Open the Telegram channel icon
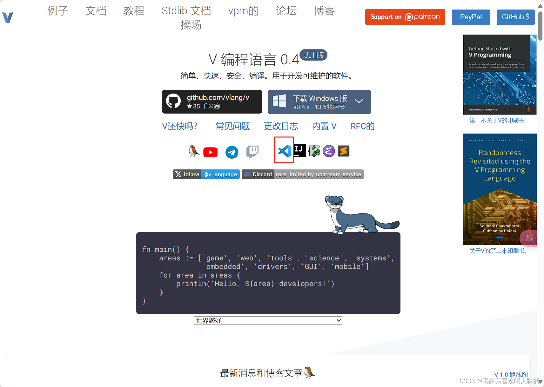Viewport: 544px width, 387px height. 232,152
